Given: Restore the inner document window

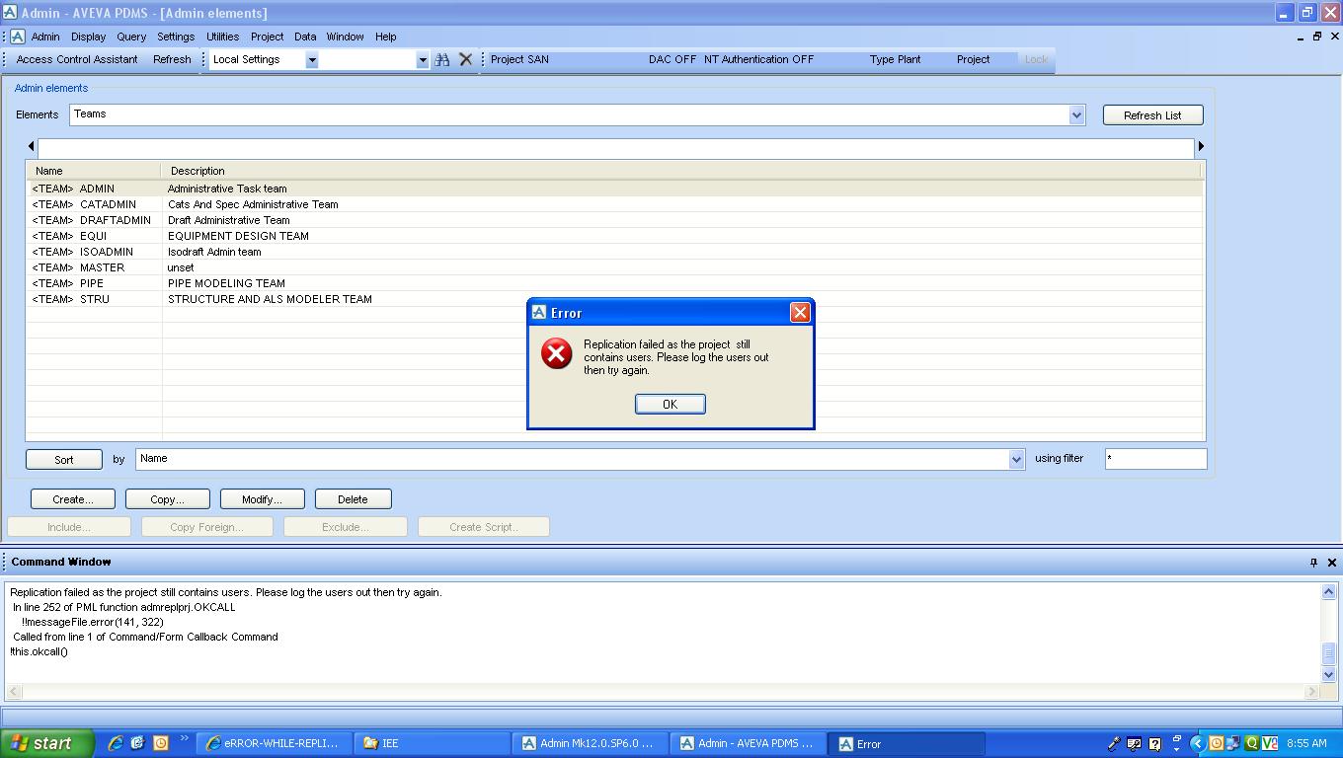Looking at the screenshot, I should [x=1316, y=37].
